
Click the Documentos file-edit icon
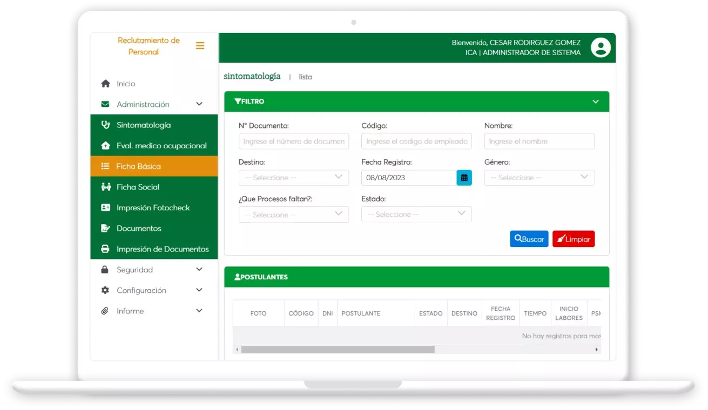coord(105,228)
